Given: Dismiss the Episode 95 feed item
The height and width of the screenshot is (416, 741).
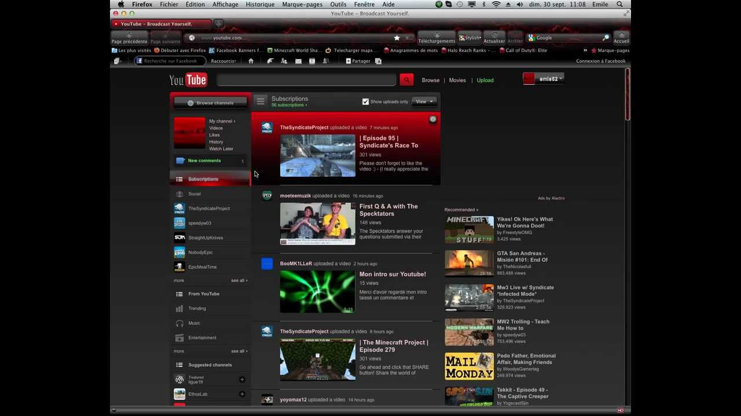Looking at the screenshot, I should 432,120.
